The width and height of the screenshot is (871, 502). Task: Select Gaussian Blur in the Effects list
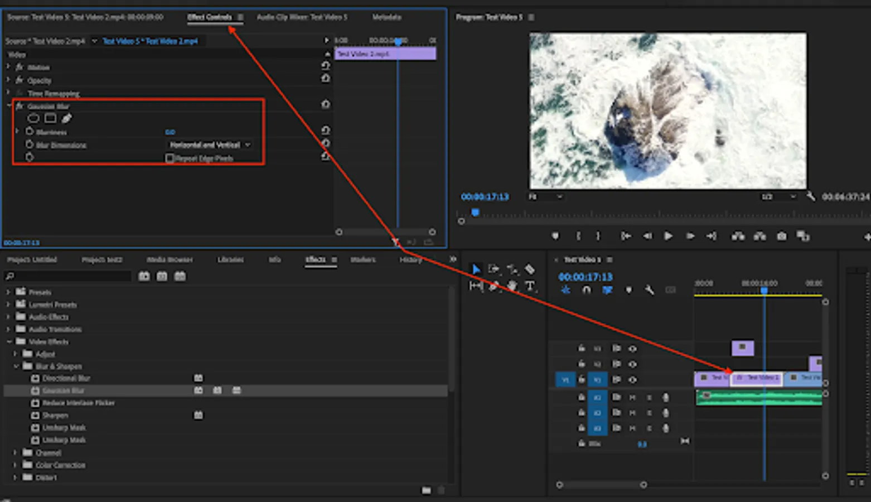point(63,390)
